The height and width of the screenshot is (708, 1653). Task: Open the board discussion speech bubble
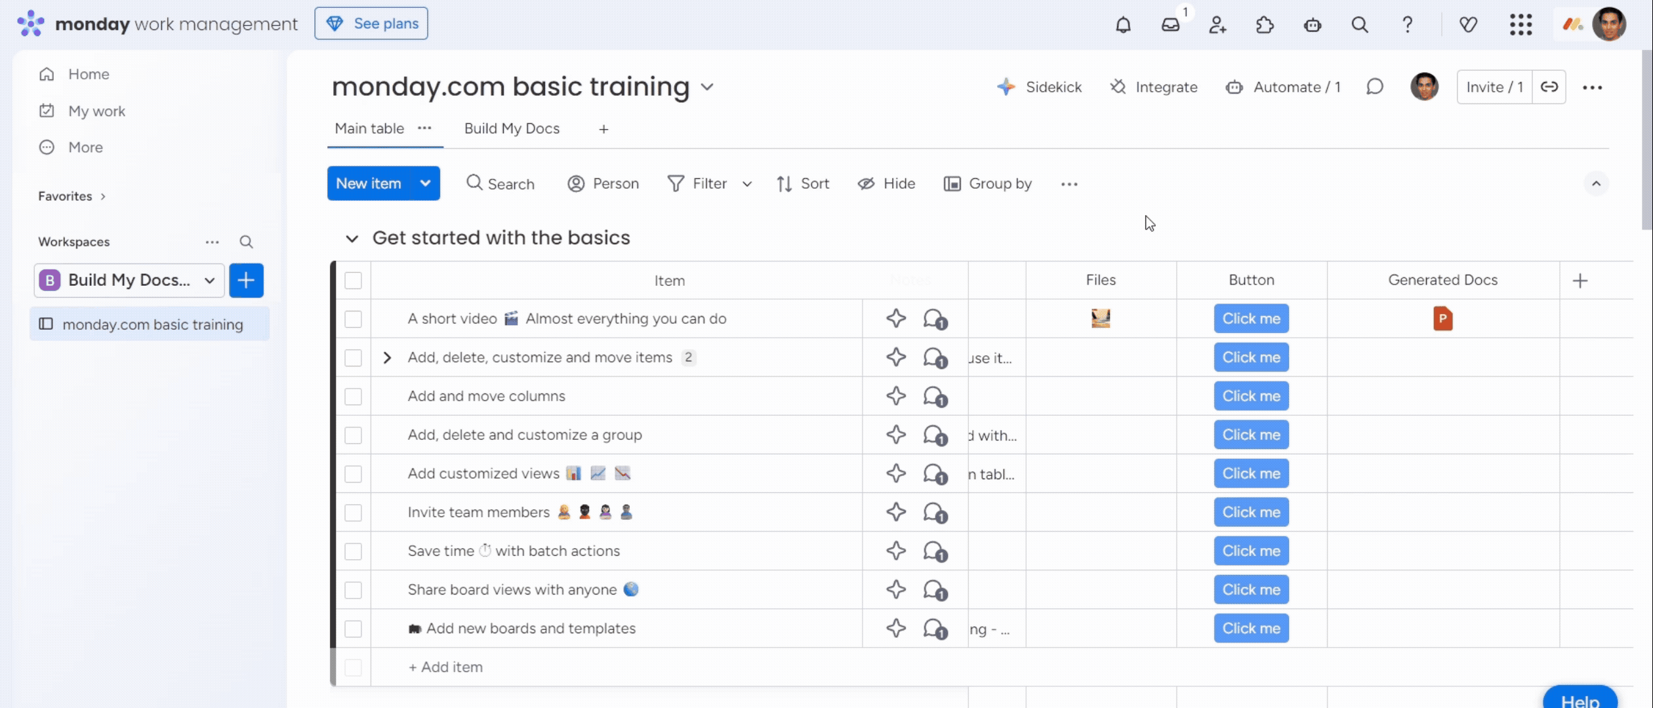[1375, 87]
